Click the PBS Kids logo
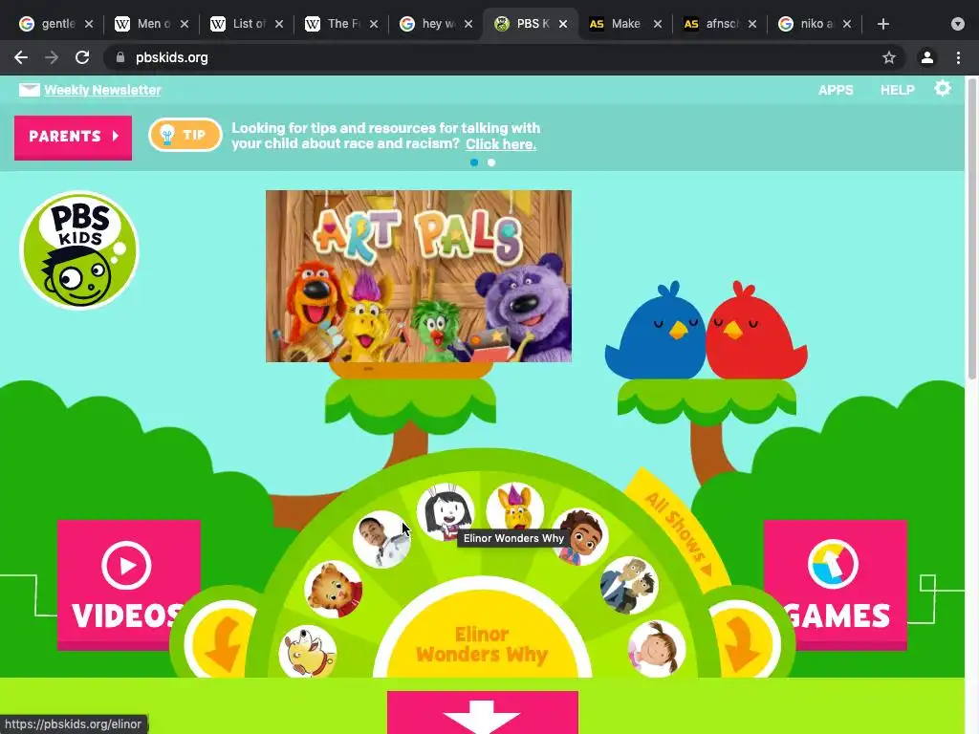 tap(79, 249)
